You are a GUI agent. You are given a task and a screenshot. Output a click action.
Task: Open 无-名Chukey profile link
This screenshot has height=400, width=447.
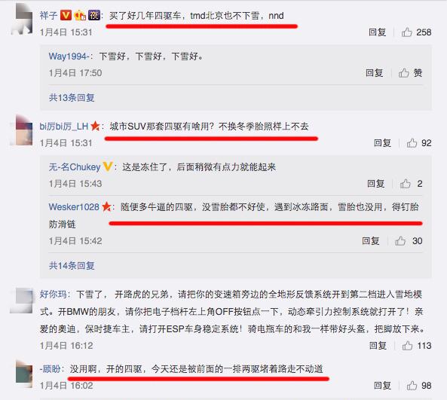tap(75, 167)
